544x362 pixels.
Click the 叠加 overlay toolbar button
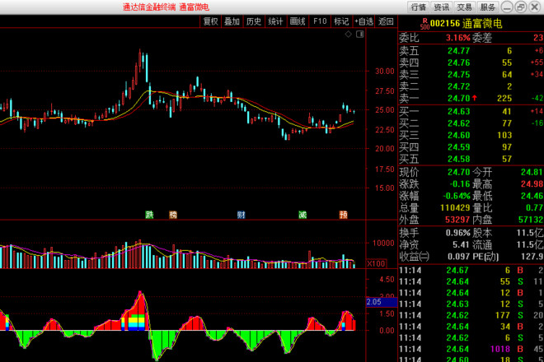click(232, 21)
